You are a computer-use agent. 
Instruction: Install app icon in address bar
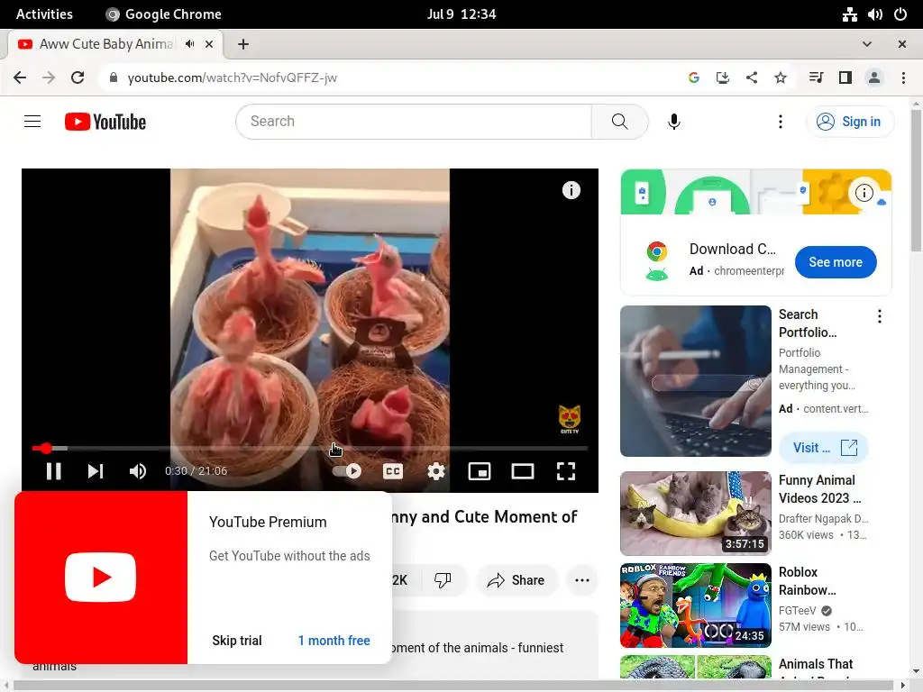point(722,77)
